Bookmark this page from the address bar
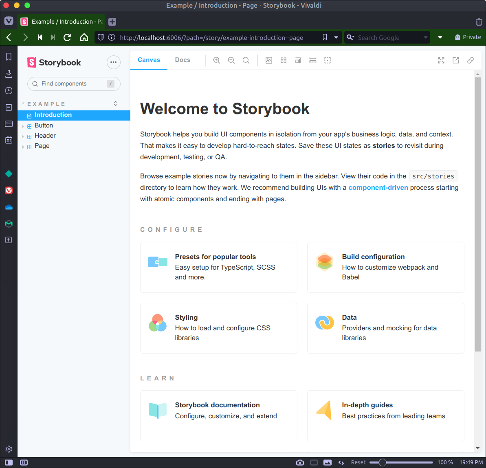The height and width of the screenshot is (468, 486). [x=325, y=37]
